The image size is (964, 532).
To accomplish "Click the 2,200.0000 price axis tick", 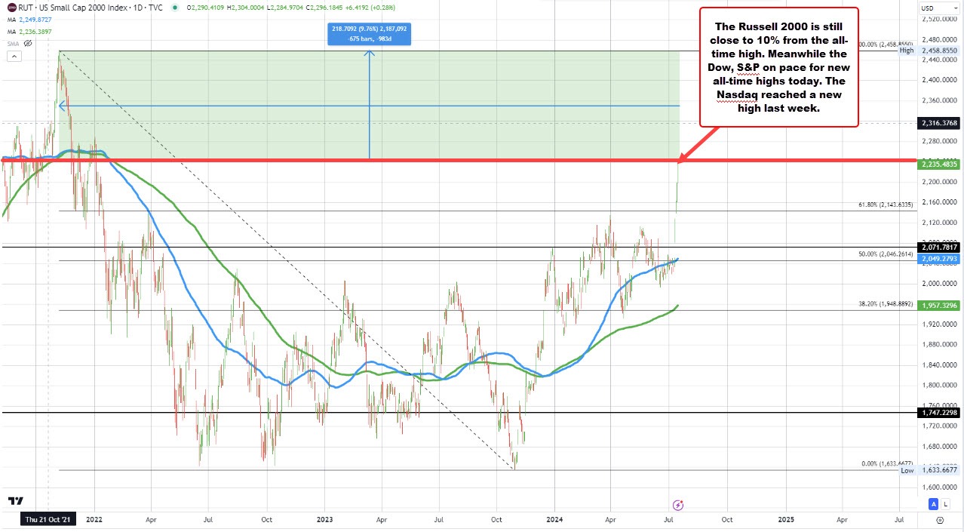I will (x=939, y=181).
